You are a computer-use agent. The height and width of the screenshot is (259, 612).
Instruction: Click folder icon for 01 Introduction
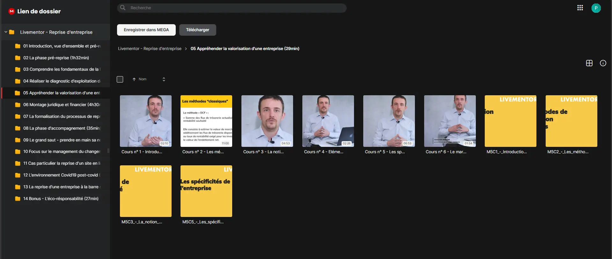18,46
